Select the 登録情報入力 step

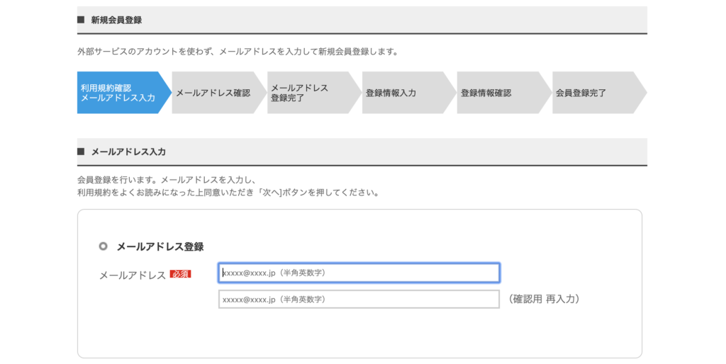tap(409, 93)
